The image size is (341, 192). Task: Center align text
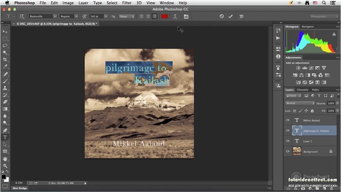(148, 16)
